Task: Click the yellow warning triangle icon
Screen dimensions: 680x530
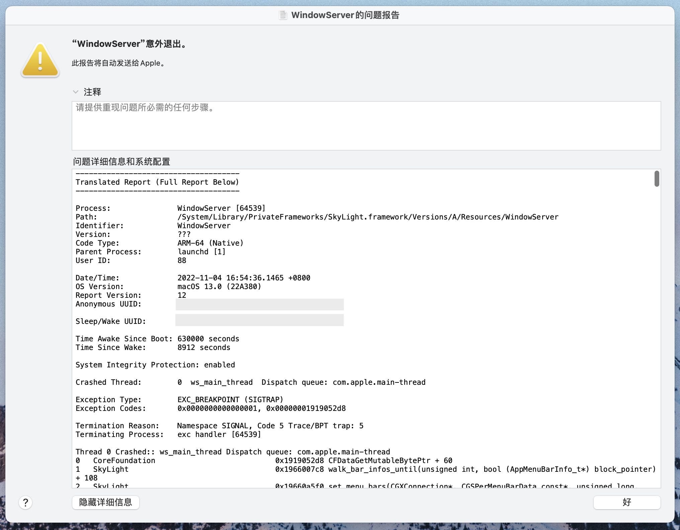Action: (40, 60)
